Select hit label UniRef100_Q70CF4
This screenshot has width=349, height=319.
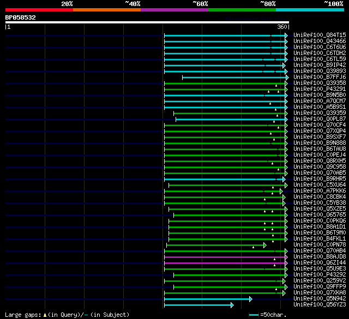320,125
